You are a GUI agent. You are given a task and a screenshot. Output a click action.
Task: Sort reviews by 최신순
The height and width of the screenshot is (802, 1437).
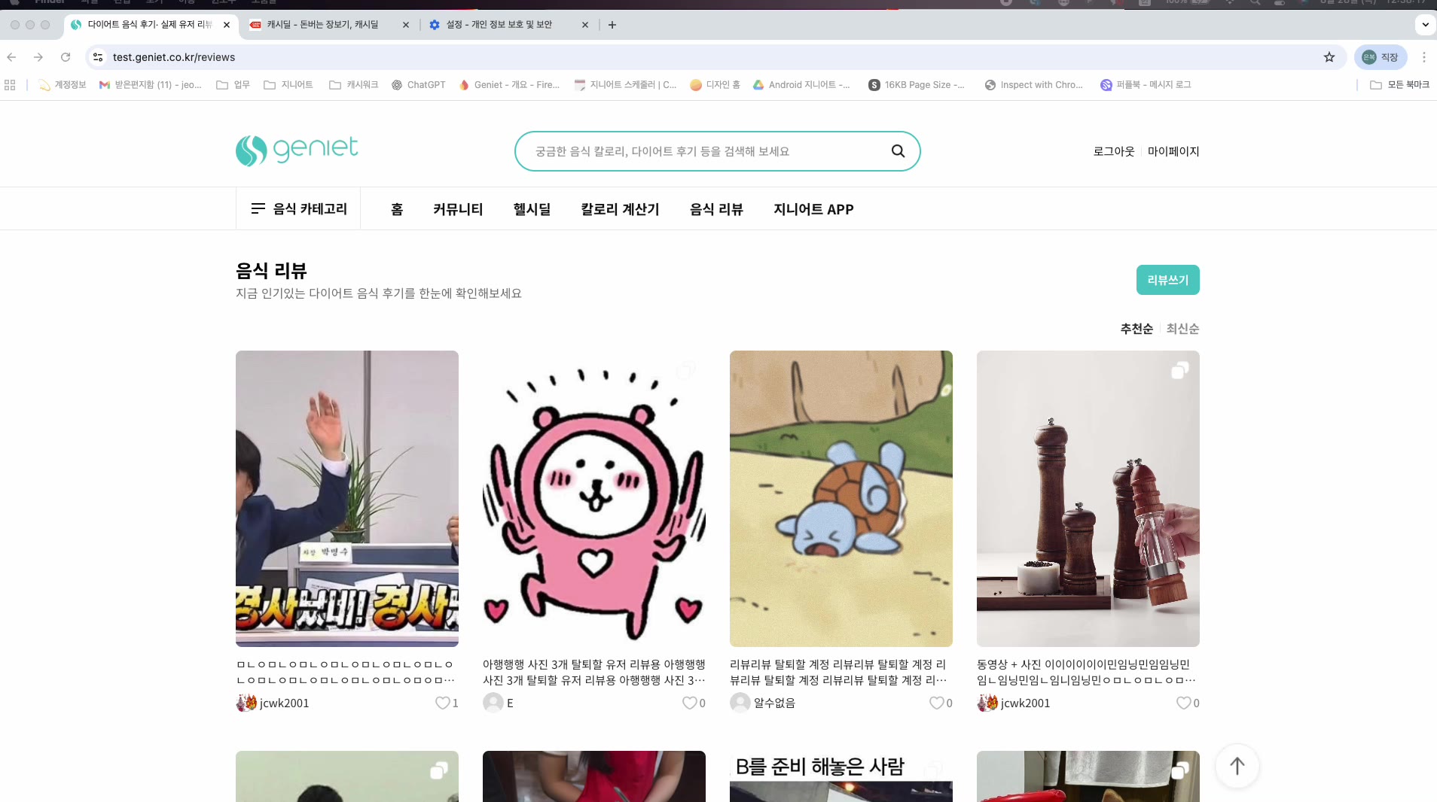click(1182, 329)
